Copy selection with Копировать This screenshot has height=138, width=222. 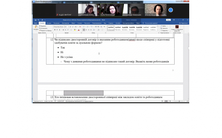point(43,28)
